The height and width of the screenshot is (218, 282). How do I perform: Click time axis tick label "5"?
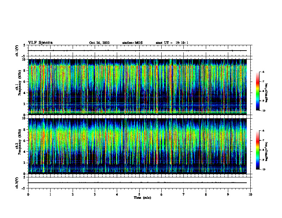tap(139, 194)
